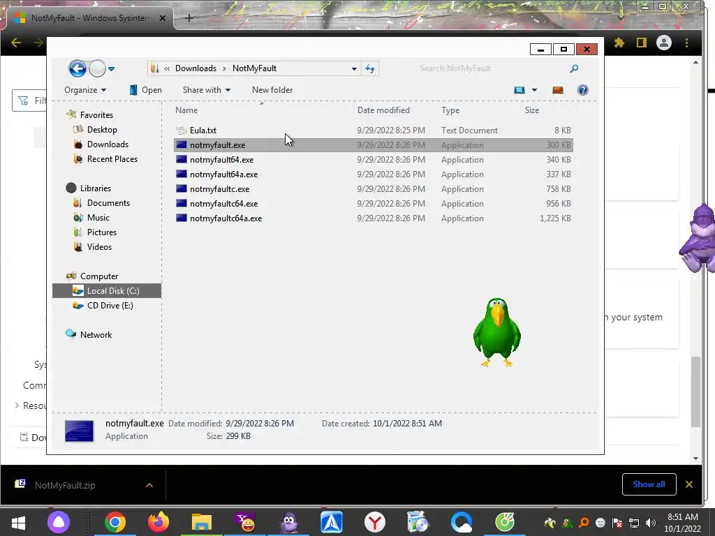Select the notmyfaultc.exe file icon

pyautogui.click(x=182, y=188)
